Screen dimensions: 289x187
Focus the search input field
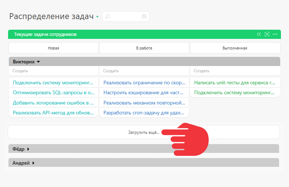[x=126, y=16]
